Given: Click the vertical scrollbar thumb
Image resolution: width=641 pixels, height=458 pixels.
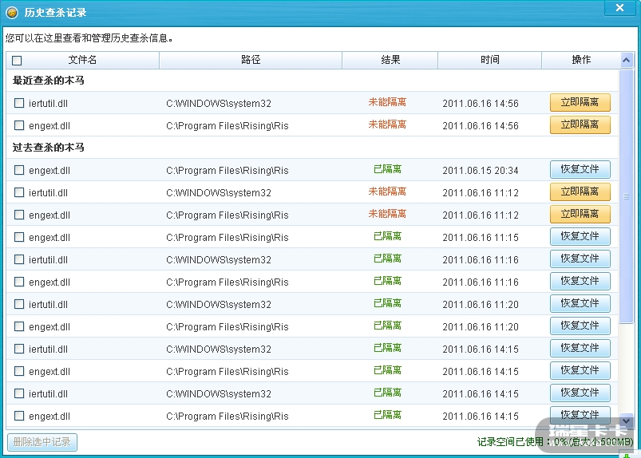Looking at the screenshot, I should click(x=627, y=196).
